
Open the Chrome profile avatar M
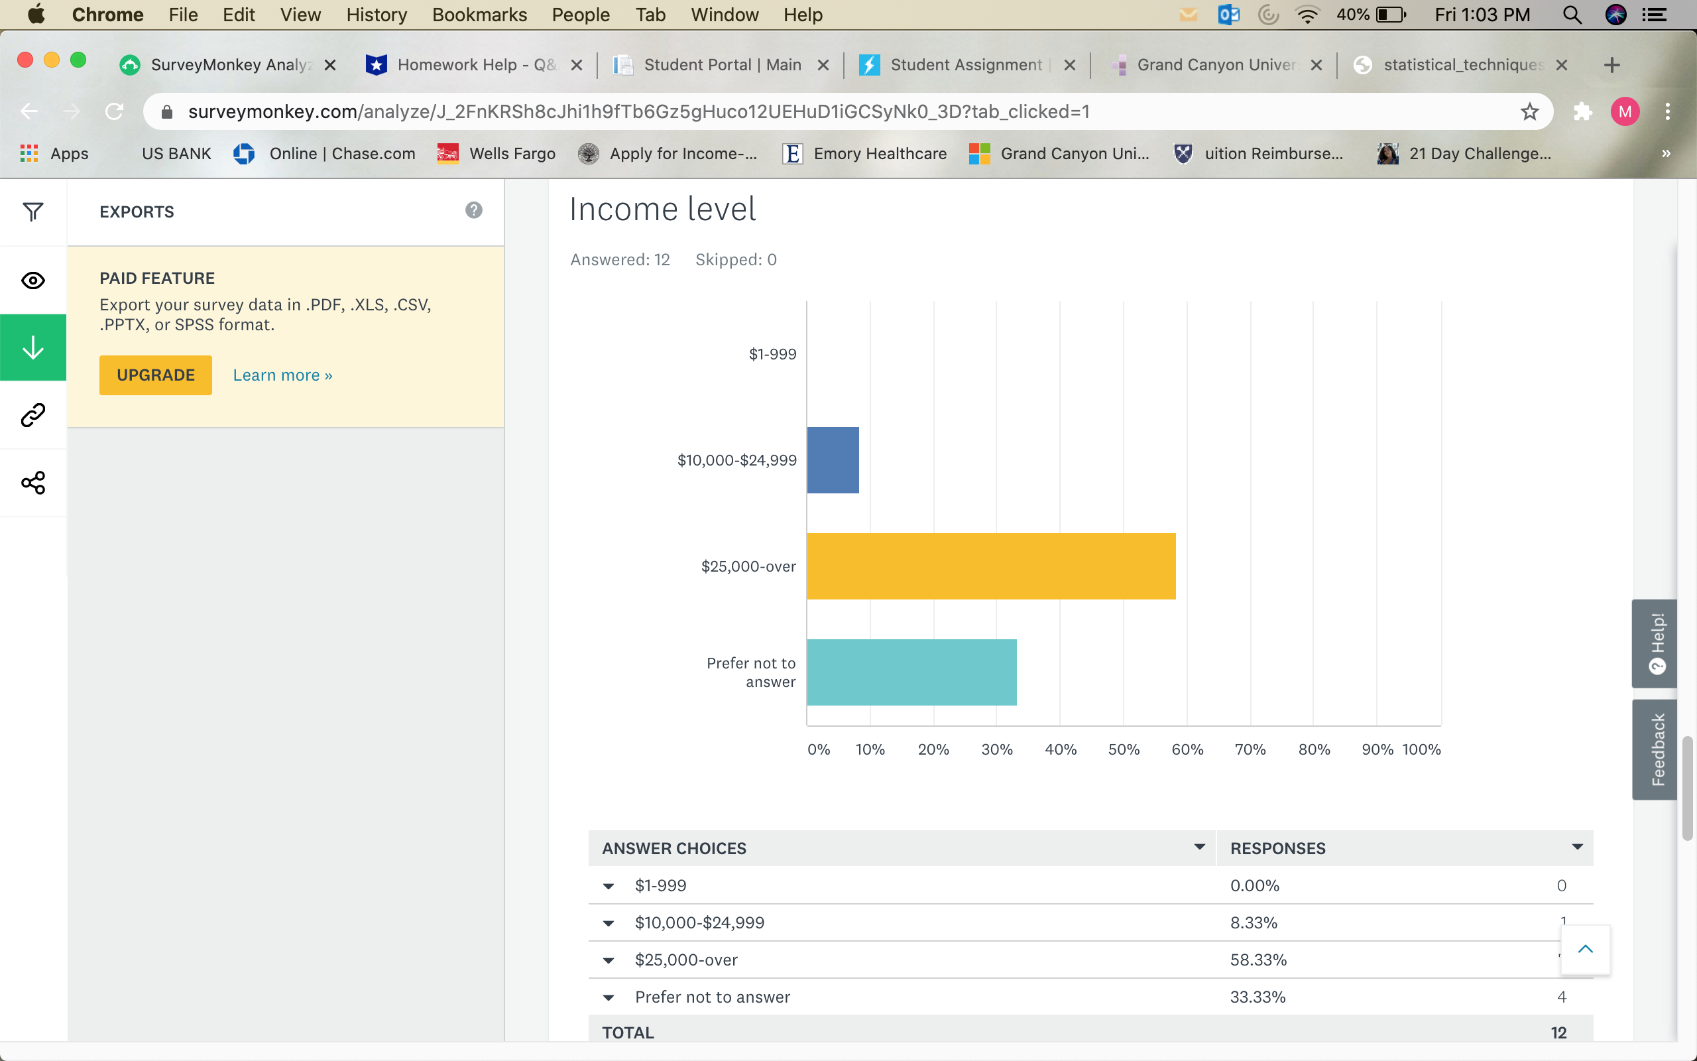pos(1625,111)
